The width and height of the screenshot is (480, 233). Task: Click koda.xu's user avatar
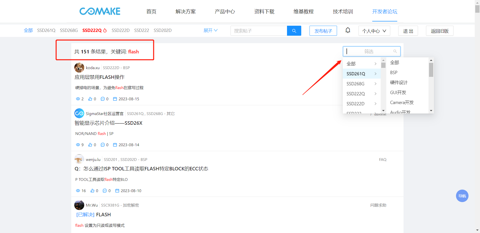point(79,68)
